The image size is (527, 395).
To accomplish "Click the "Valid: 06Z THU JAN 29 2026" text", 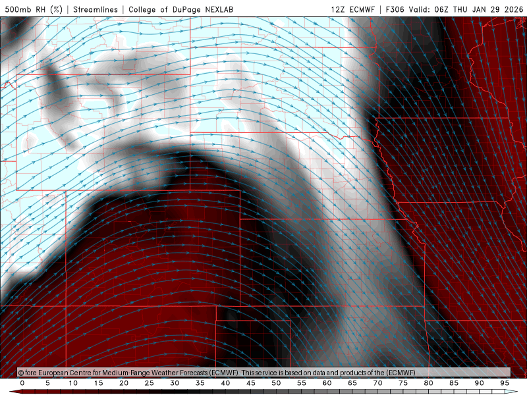I will coord(466,9).
